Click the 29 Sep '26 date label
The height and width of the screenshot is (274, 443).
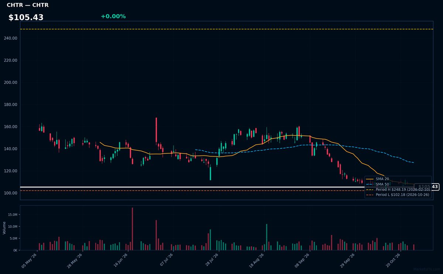(x=347, y=260)
